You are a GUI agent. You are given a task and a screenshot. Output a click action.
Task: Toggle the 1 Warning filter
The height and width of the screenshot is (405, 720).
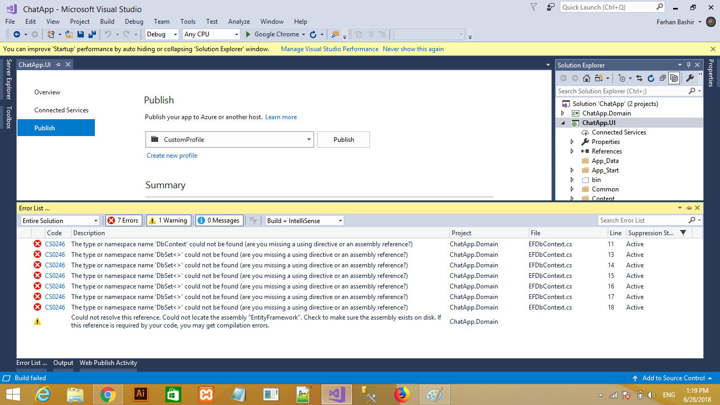[x=167, y=220]
